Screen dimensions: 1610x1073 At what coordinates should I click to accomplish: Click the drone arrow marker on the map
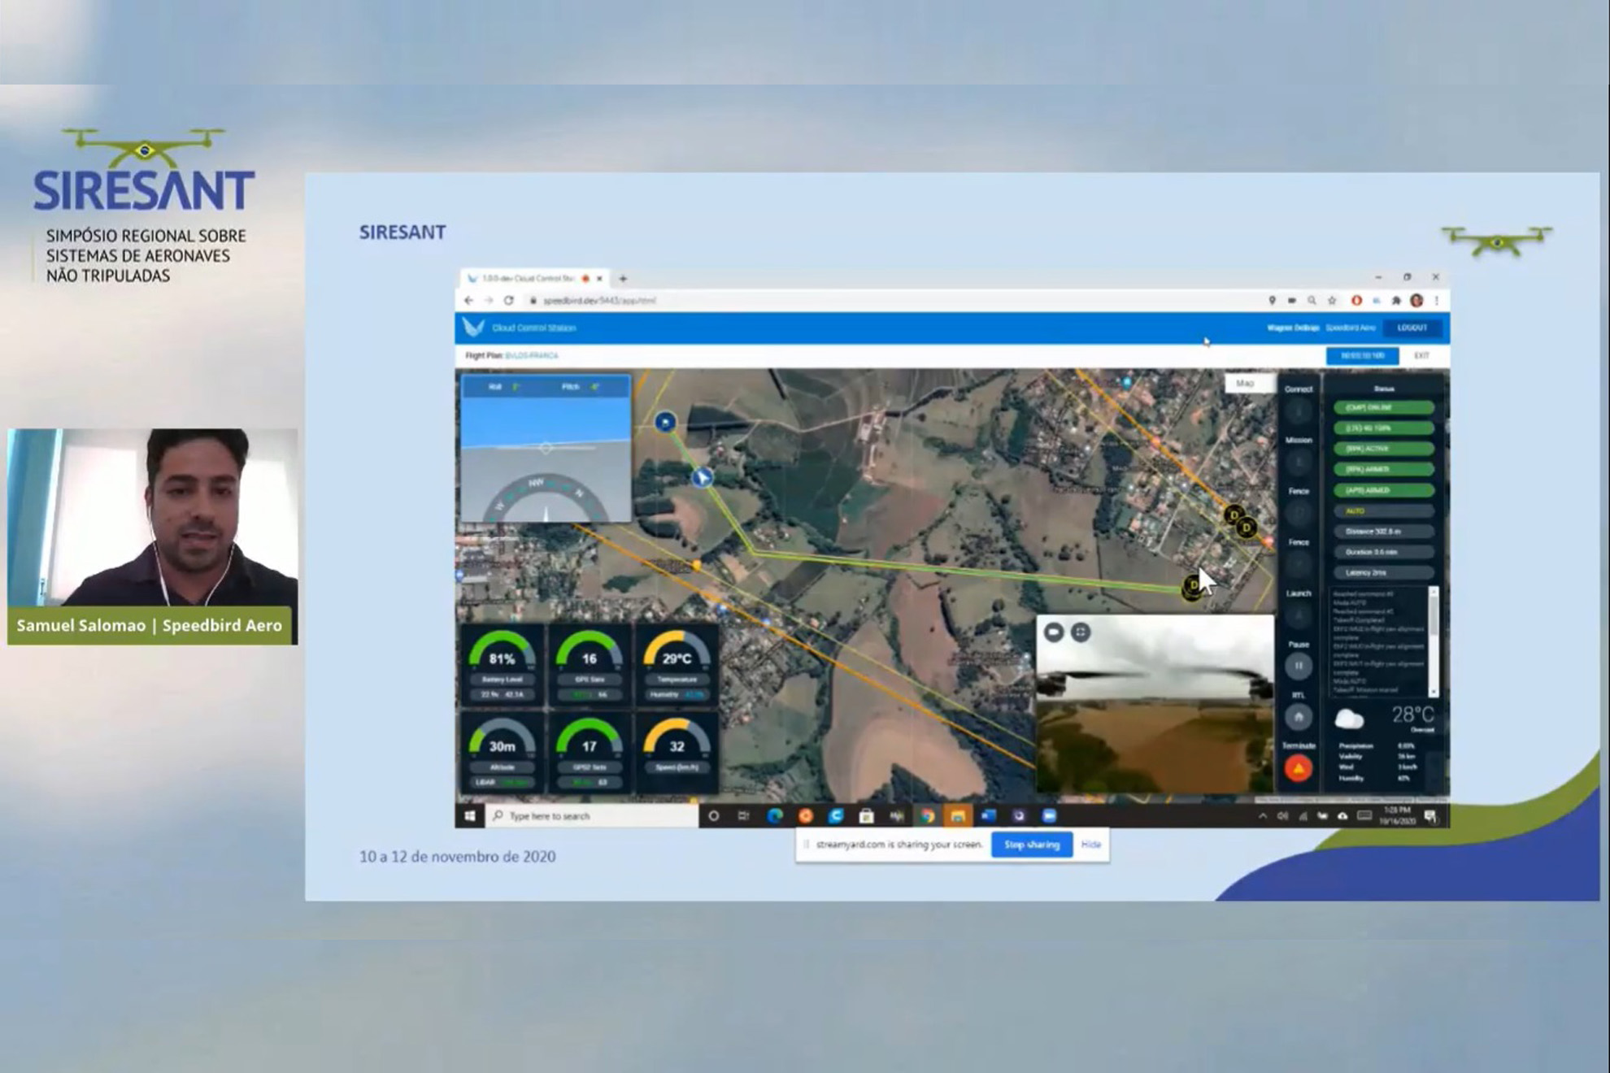[x=703, y=477]
